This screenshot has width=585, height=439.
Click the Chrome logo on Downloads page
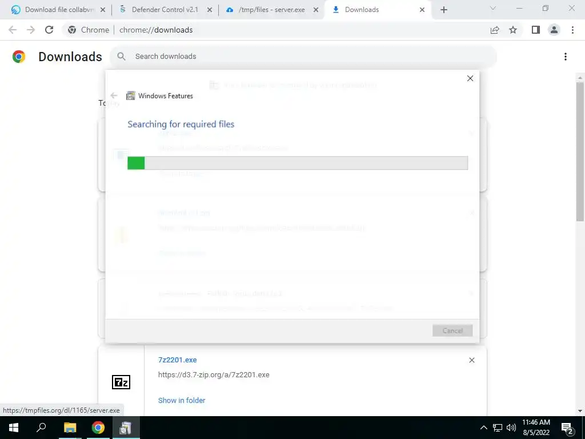coord(19,57)
